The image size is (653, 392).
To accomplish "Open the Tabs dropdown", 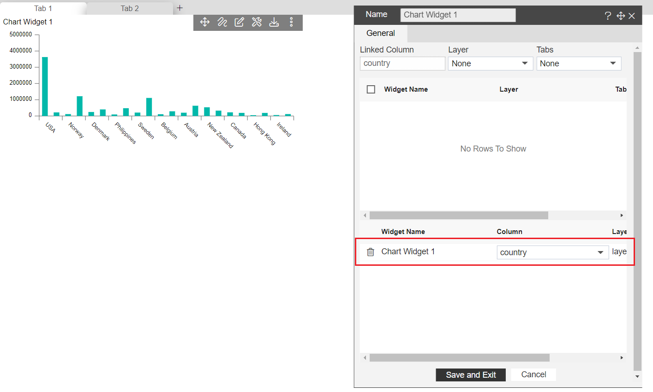I will click(x=579, y=64).
